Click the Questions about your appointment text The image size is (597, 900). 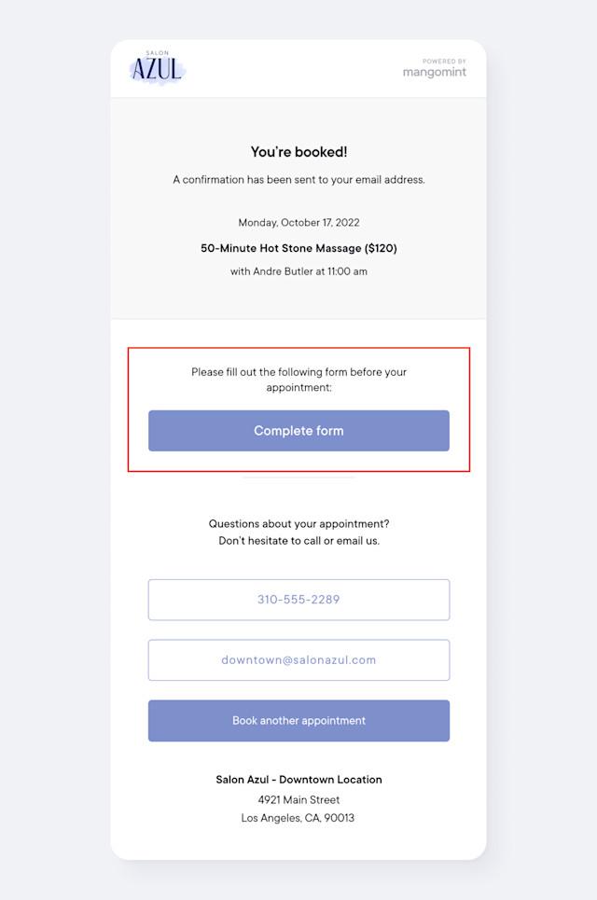(299, 523)
